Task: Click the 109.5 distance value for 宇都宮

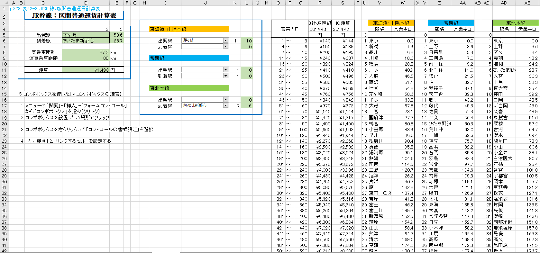Action: pos(527,176)
